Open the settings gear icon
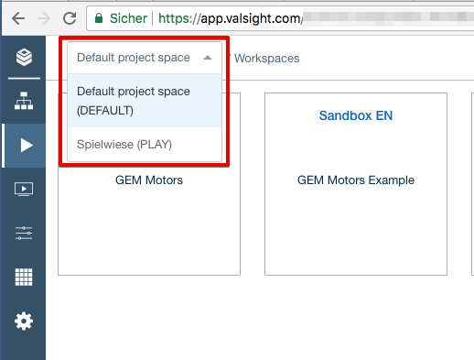This screenshot has height=360, width=474. [x=24, y=321]
